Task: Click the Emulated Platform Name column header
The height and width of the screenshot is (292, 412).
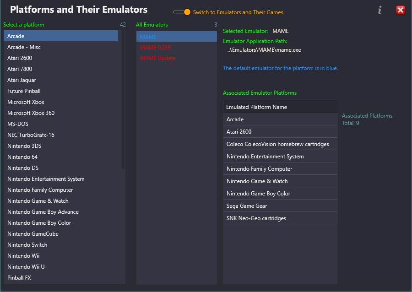Action: (280, 107)
